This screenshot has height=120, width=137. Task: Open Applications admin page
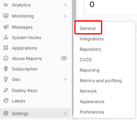[25, 48]
